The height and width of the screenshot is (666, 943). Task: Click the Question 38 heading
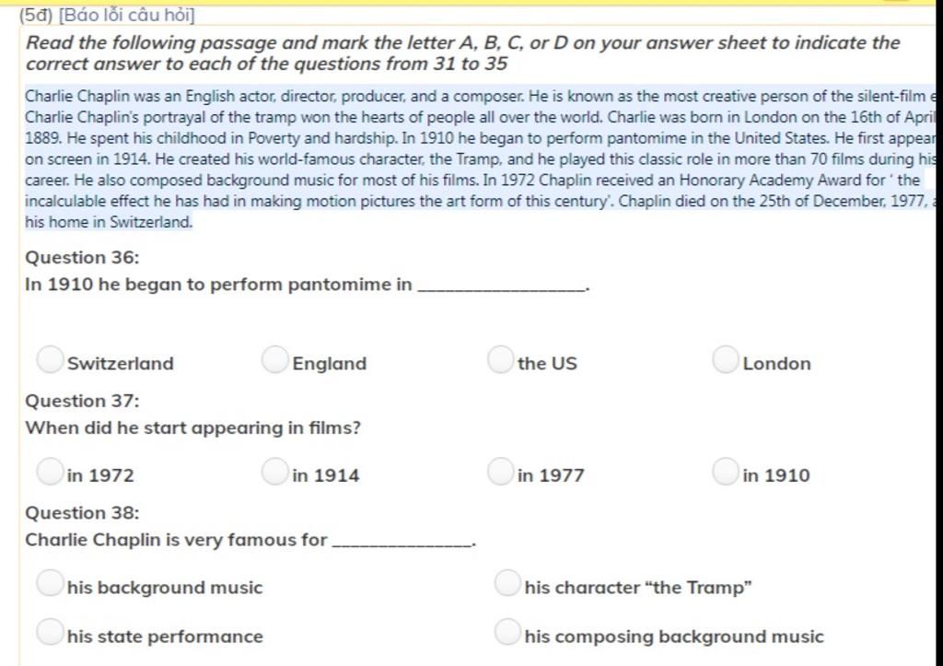pyautogui.click(x=82, y=512)
